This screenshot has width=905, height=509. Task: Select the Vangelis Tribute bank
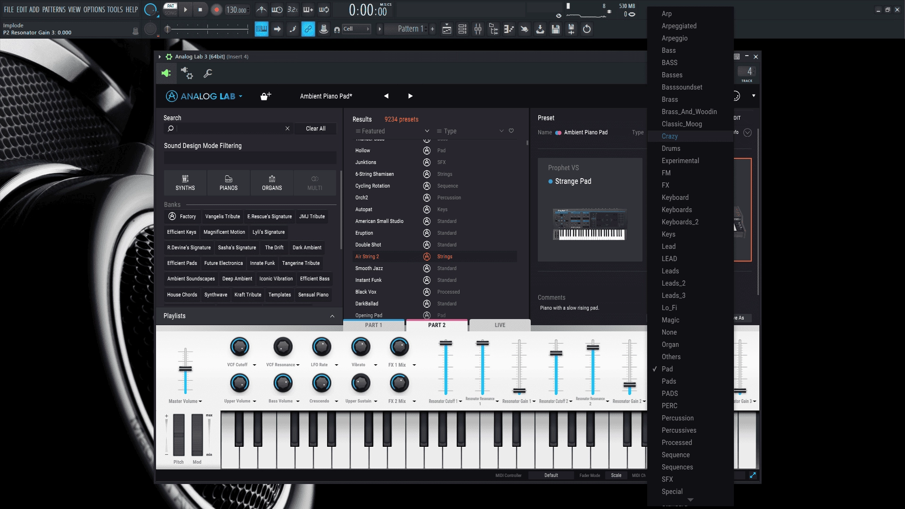[x=222, y=216]
